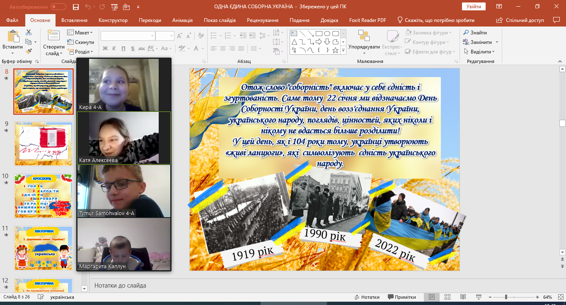Select Normal view in the status bar

point(431,297)
